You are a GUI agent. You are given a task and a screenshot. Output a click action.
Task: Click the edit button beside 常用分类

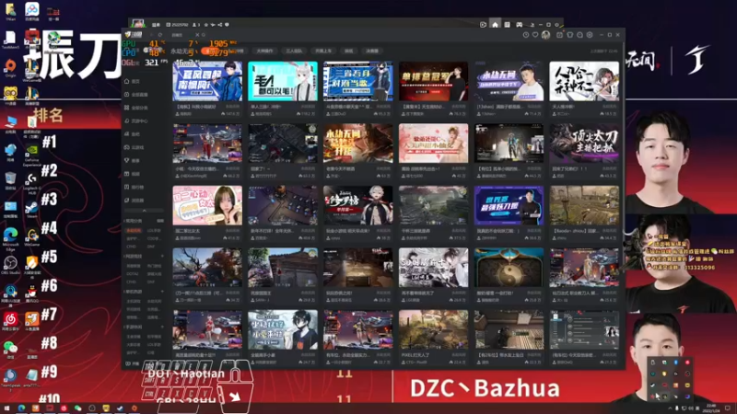160,221
